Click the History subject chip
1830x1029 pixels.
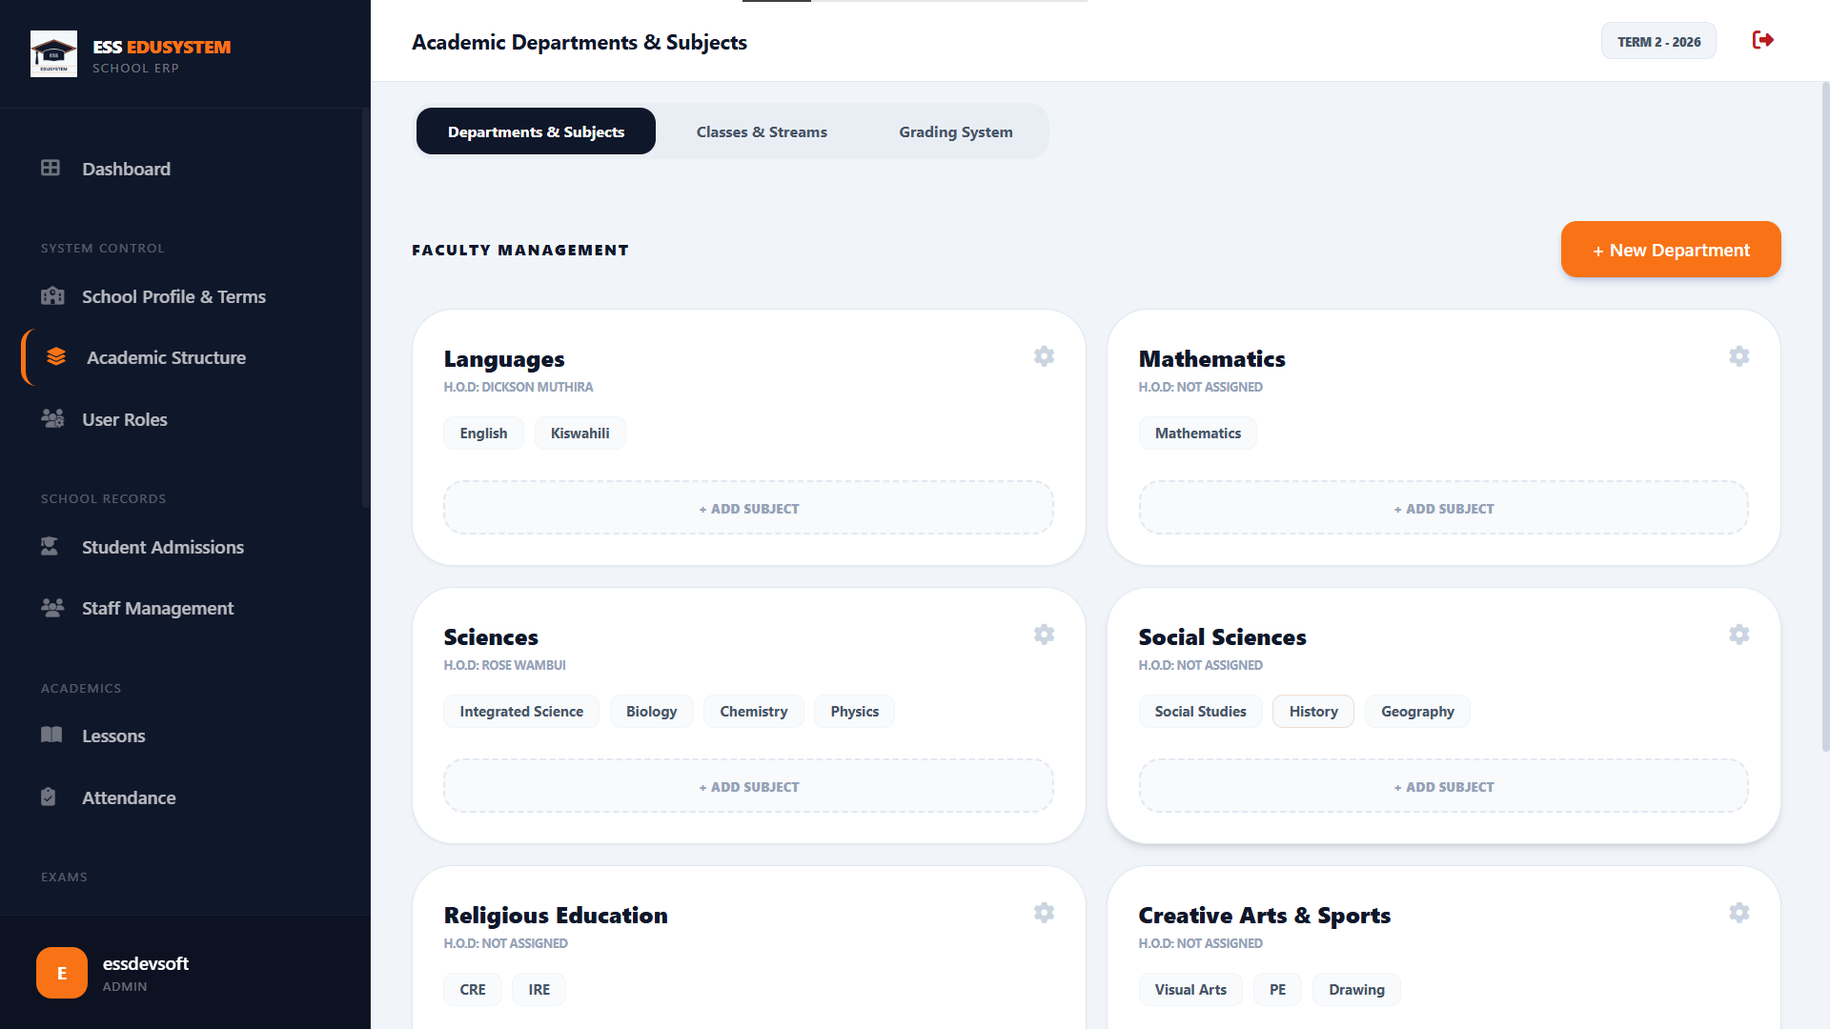1313,711
